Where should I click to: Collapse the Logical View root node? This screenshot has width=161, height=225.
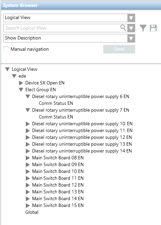tap(7, 69)
